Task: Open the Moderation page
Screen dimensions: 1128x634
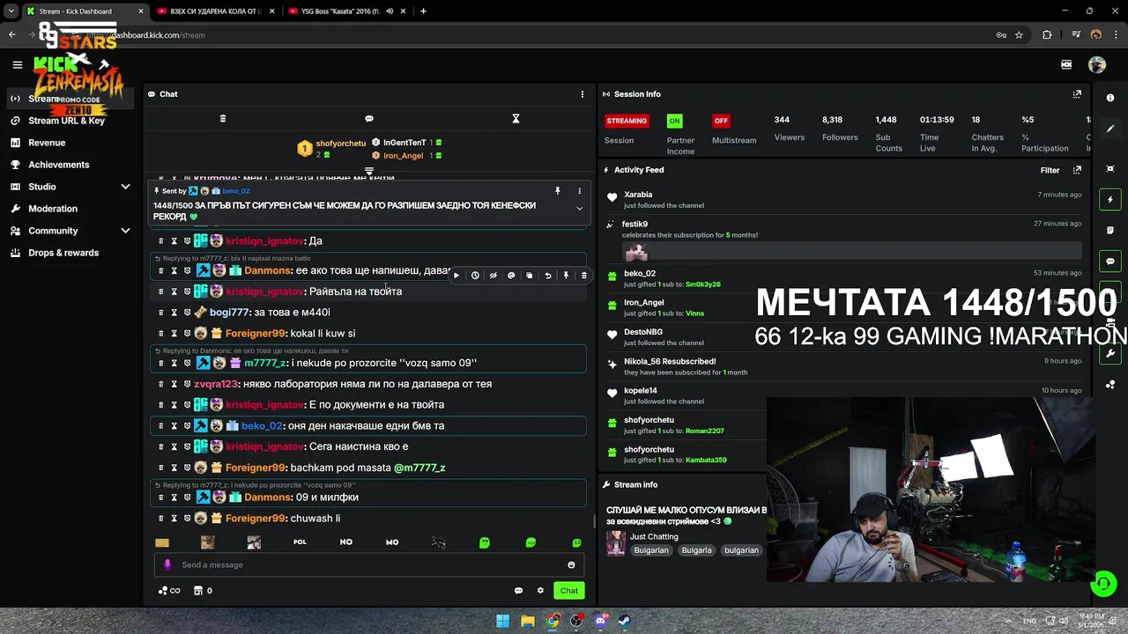Action: pyautogui.click(x=53, y=209)
